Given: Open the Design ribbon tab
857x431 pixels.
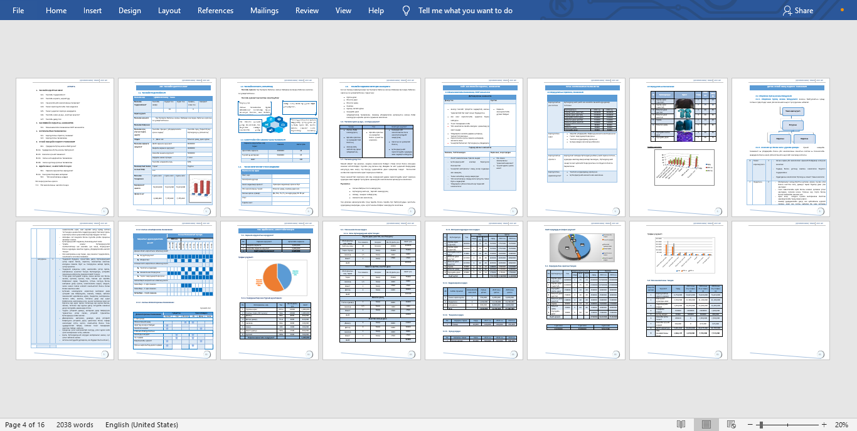Looking at the screenshot, I should point(130,11).
